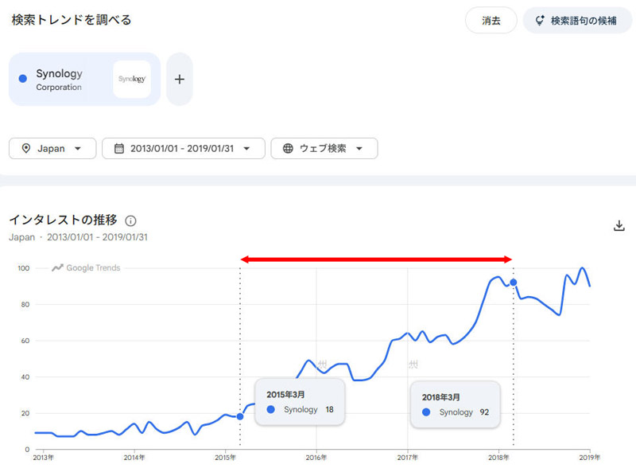Click the value 92 in tooltip
636x472 pixels.
(484, 412)
